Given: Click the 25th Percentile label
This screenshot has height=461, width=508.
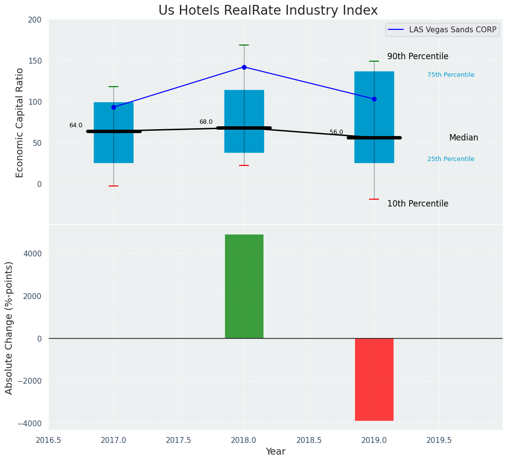Looking at the screenshot, I should [450, 159].
